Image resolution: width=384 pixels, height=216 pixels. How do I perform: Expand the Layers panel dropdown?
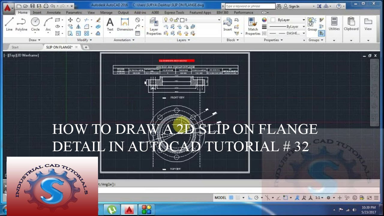click(x=183, y=40)
